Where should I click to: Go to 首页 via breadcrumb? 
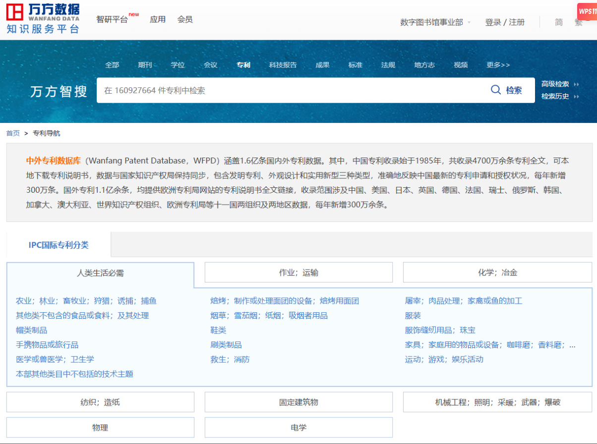click(13, 133)
